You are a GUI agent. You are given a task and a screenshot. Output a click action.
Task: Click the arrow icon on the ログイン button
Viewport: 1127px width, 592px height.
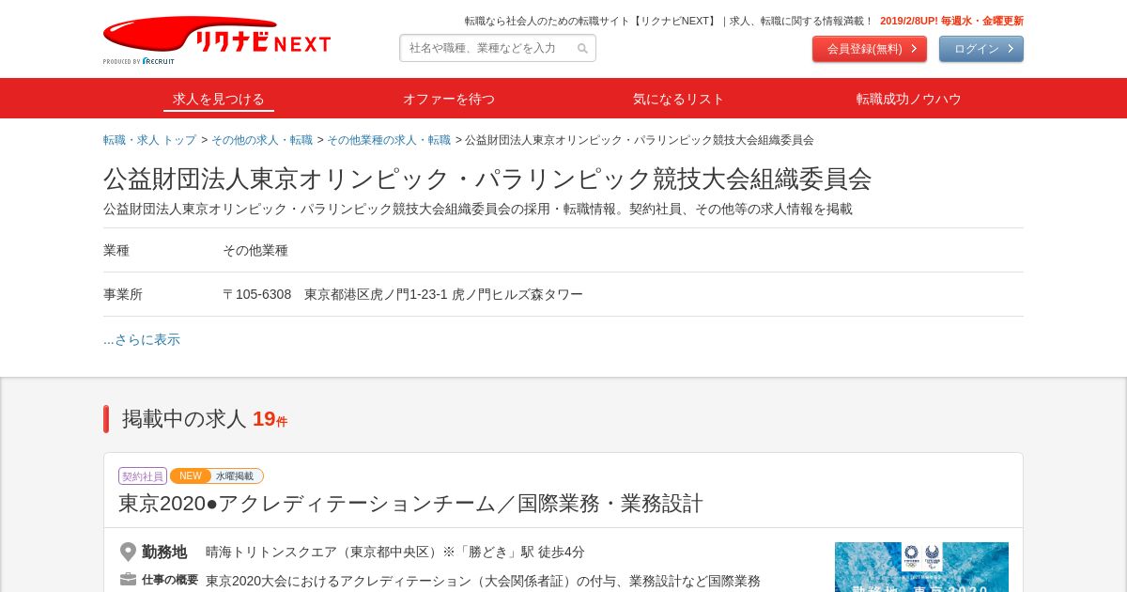click(x=1011, y=49)
